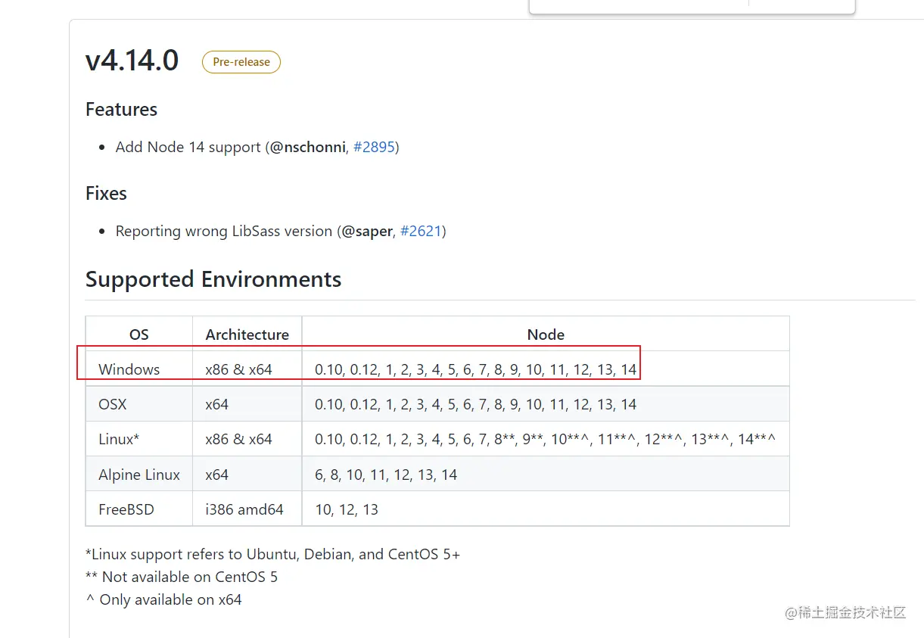924x638 pixels.
Task: Click the FreeBSD table cell
Action: click(x=126, y=509)
